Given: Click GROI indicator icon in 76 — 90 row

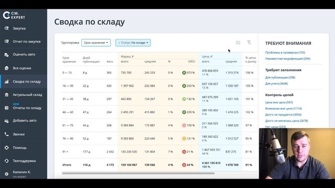Looking at the screenshot, I should tap(184, 138).
